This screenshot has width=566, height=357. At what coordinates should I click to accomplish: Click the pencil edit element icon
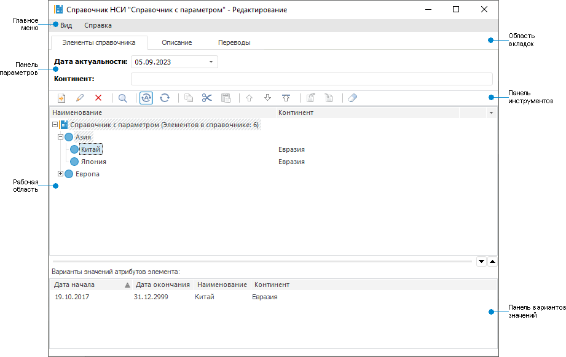pyautogui.click(x=80, y=98)
